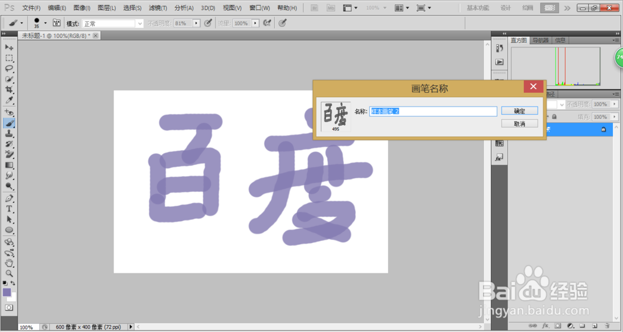Swap foreground and background colors
Image resolution: width=623 pixels, height=332 pixels.
12,283
